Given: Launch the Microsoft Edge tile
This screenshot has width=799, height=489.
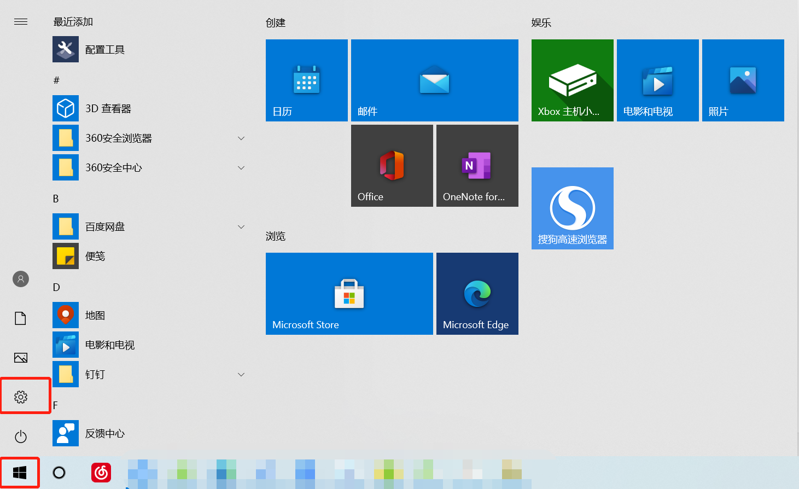Looking at the screenshot, I should (x=477, y=294).
